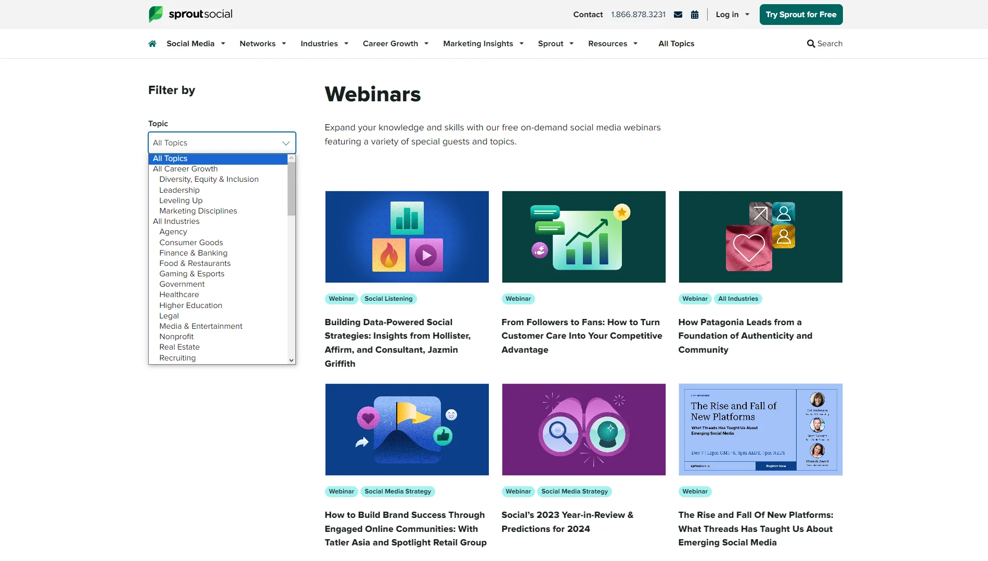
Task: Select the home icon in the navigation bar
Action: pyautogui.click(x=152, y=44)
